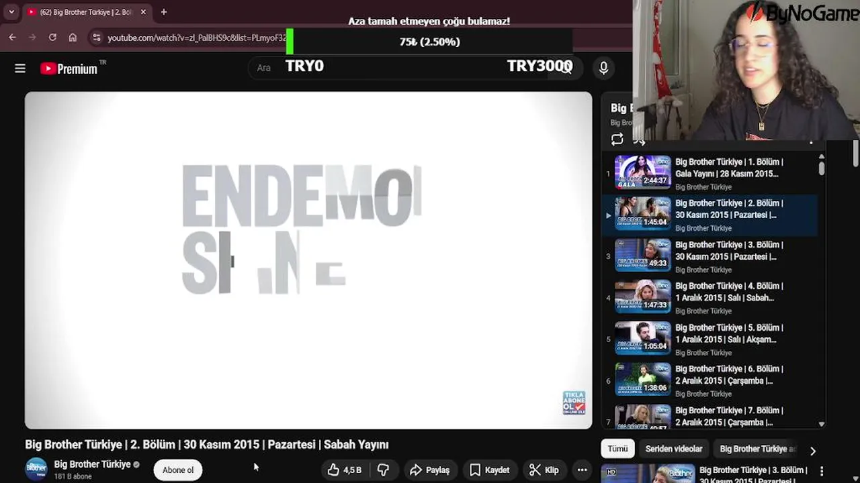Click the browser forward arrow
Screen dimensions: 860x483
32,38
